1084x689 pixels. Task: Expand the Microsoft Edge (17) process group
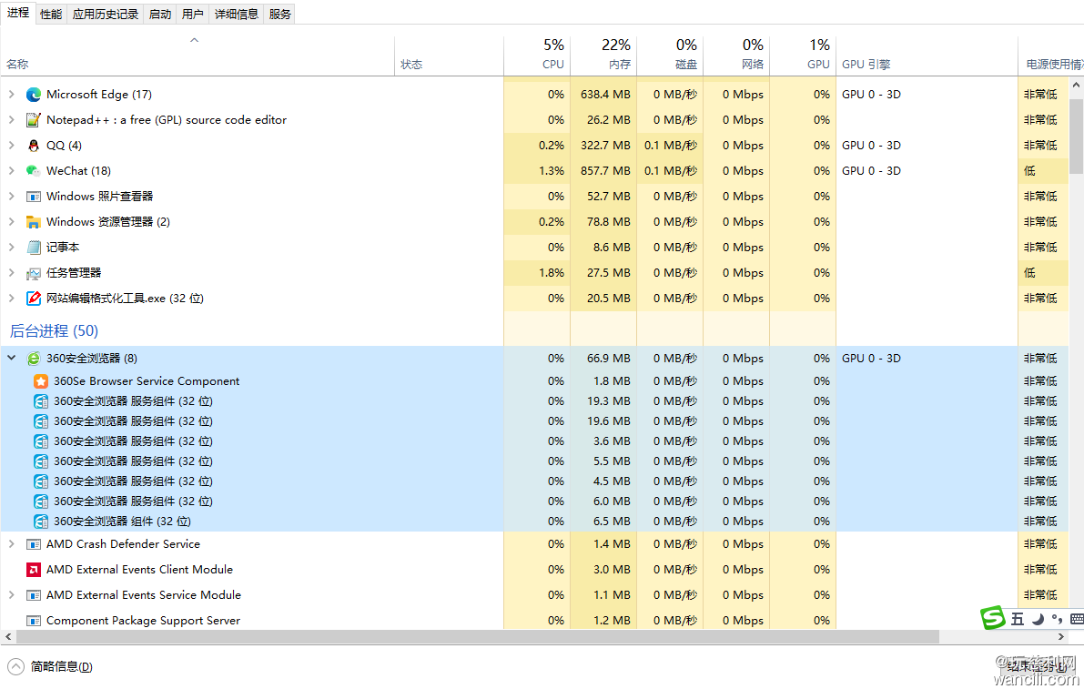coord(11,95)
